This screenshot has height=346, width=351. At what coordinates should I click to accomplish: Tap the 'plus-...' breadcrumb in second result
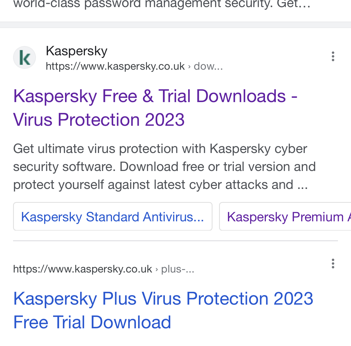tap(177, 269)
